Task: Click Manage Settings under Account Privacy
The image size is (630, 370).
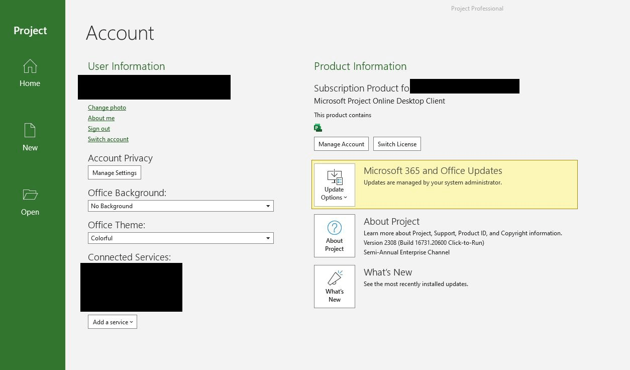Action: pos(115,172)
